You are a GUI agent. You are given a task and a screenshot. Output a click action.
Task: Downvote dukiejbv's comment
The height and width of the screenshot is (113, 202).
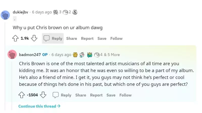click(34, 38)
